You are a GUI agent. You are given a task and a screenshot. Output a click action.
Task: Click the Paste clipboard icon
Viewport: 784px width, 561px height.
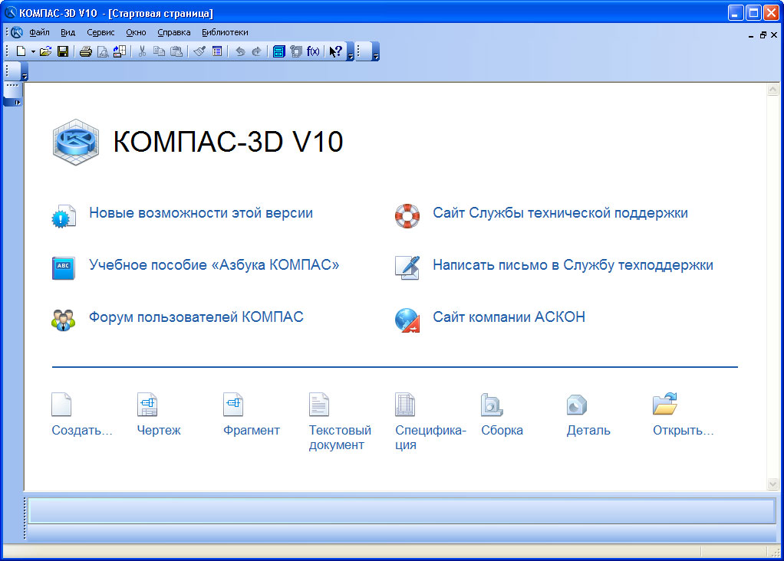176,51
